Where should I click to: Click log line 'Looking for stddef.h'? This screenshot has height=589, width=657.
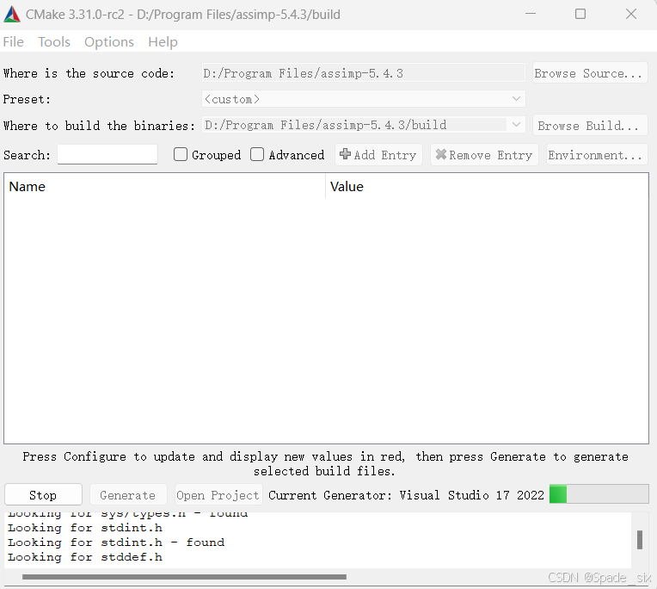tap(85, 557)
